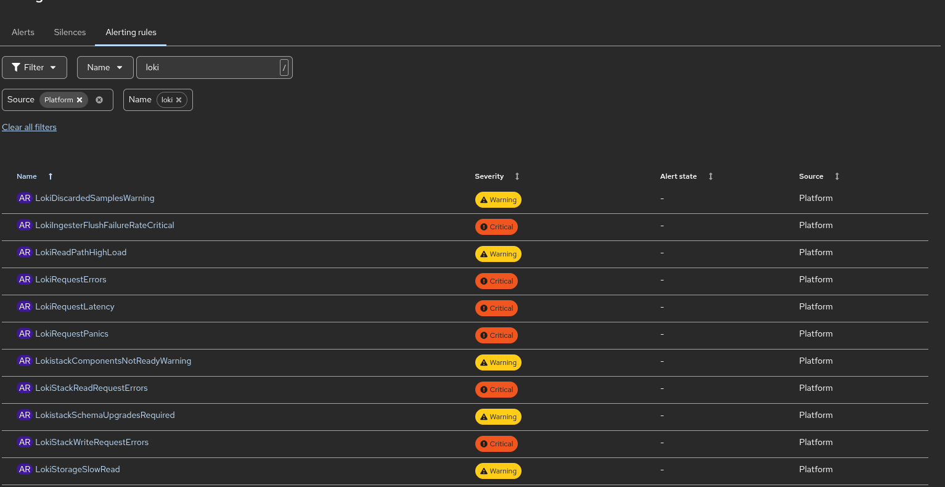Open the LokiRequestPanics alerting rule
Screen dimensions: 945x487
coord(72,334)
